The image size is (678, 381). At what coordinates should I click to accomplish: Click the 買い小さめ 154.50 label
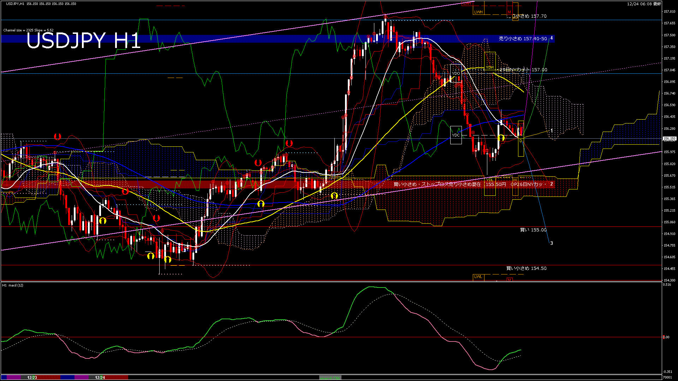pyautogui.click(x=526, y=268)
